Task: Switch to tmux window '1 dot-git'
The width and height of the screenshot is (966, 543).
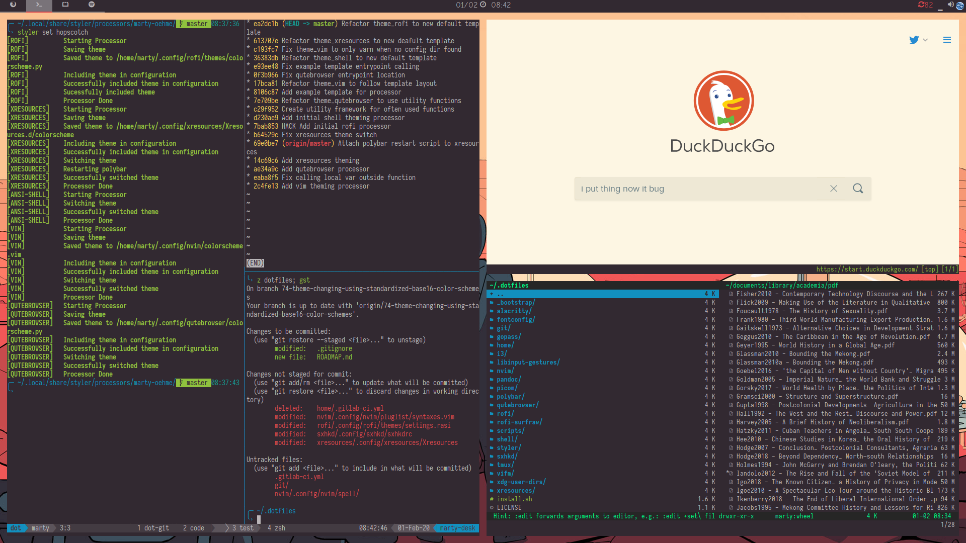Action: pos(153,528)
